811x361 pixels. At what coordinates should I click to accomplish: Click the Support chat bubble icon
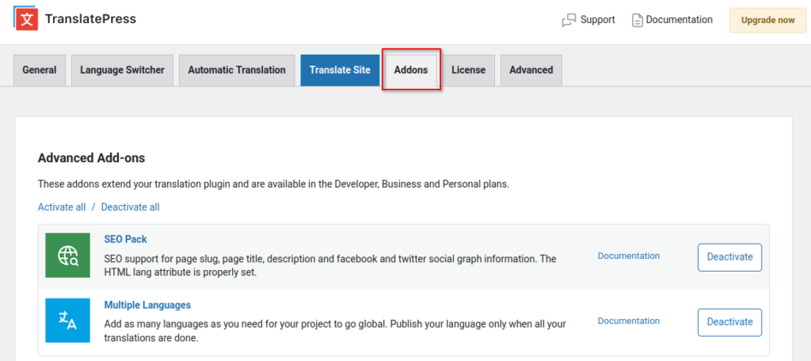569,20
